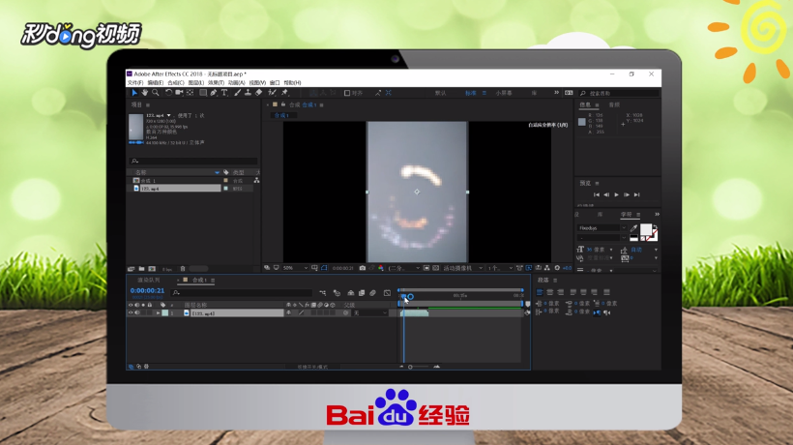Click the Standard workspace button
Image resolution: width=793 pixels, height=445 pixels.
pyautogui.click(x=471, y=93)
